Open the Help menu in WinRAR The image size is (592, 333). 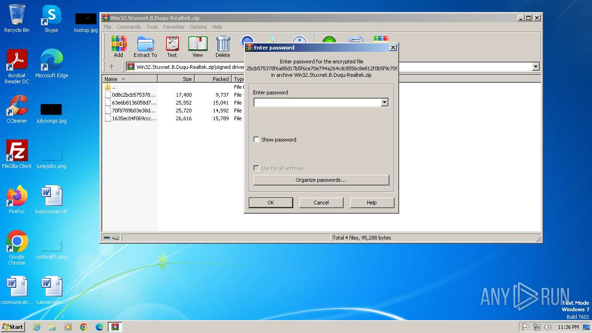pos(217,27)
